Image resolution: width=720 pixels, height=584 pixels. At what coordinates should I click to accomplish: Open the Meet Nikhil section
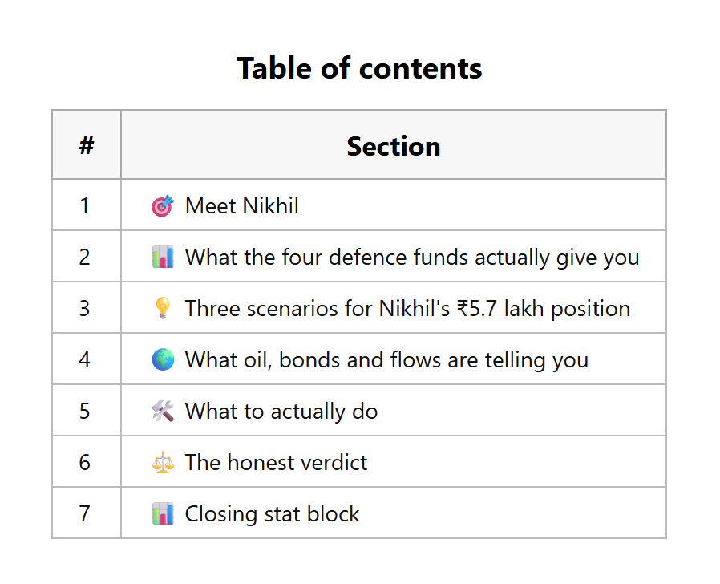(x=241, y=205)
